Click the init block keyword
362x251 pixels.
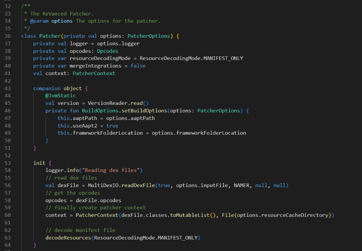(39, 163)
